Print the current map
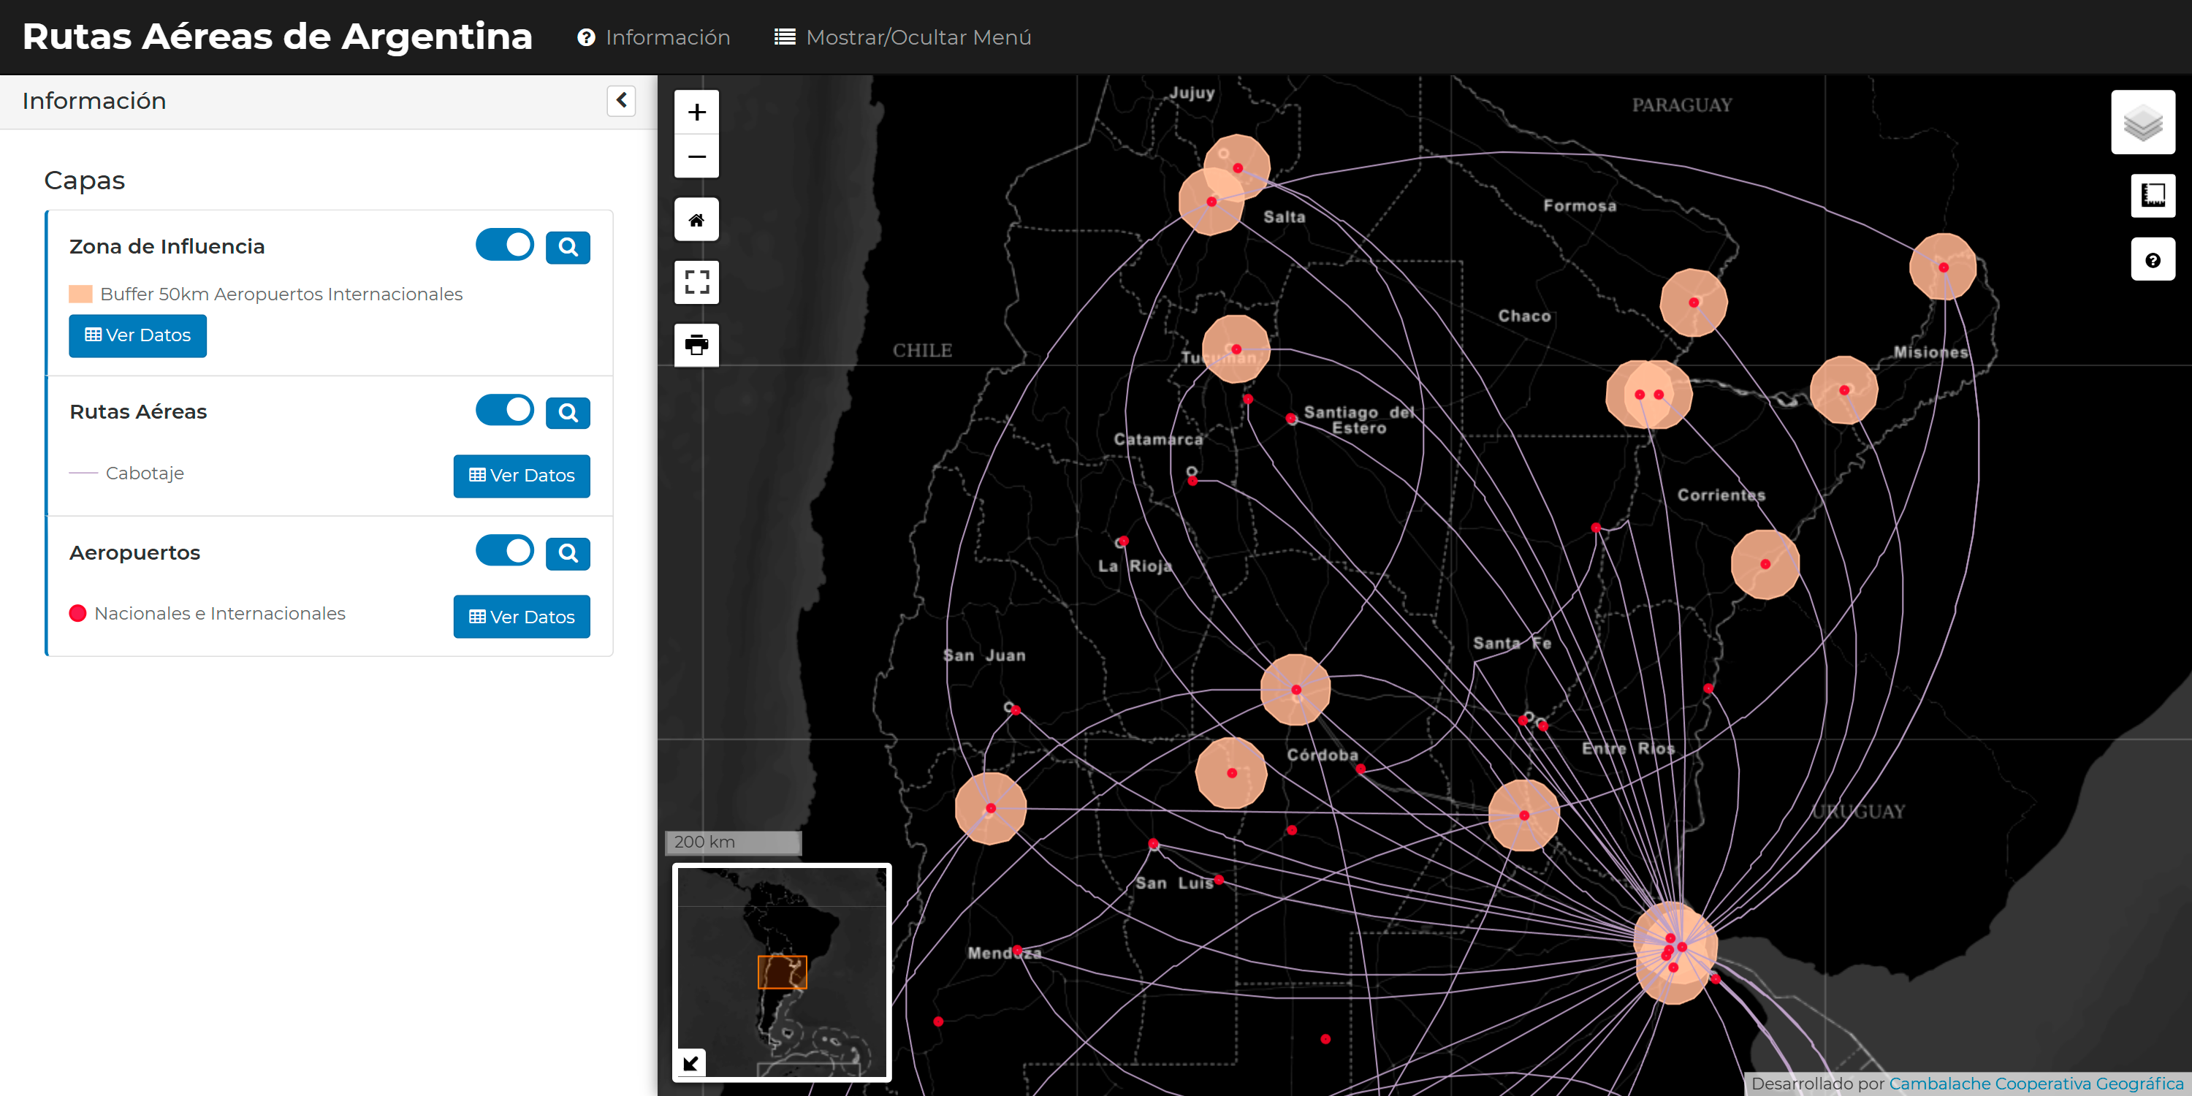This screenshot has height=1096, width=2192. point(696,346)
